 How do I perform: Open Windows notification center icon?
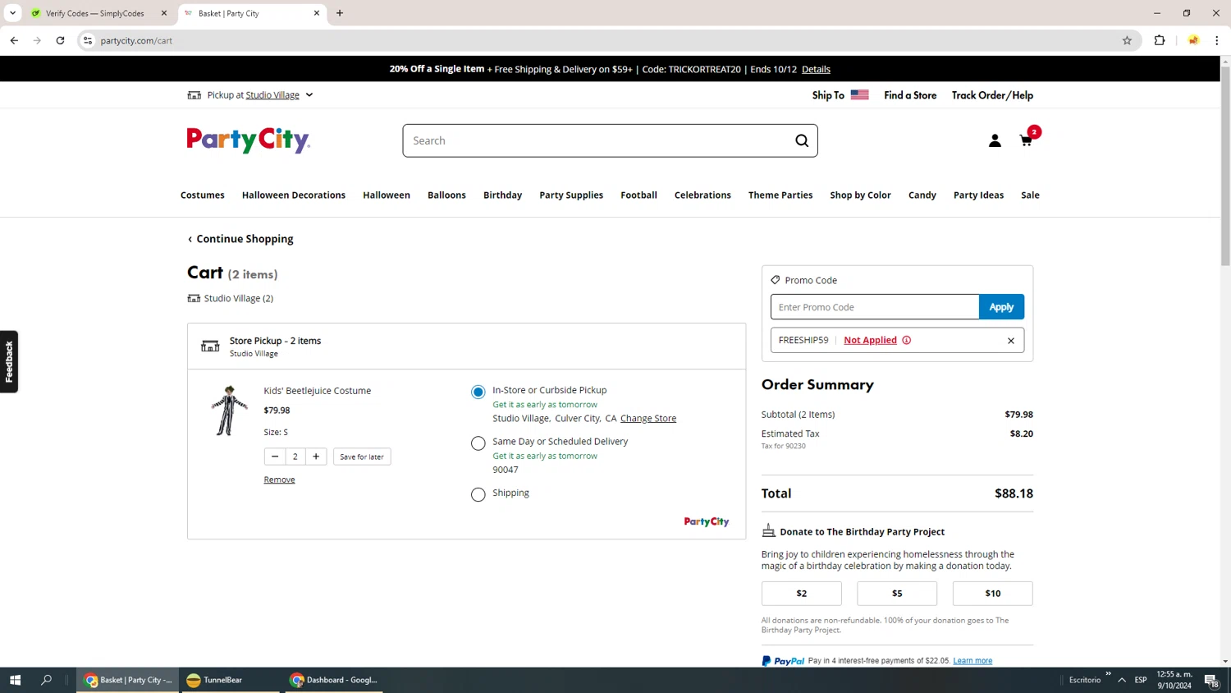click(x=1211, y=680)
